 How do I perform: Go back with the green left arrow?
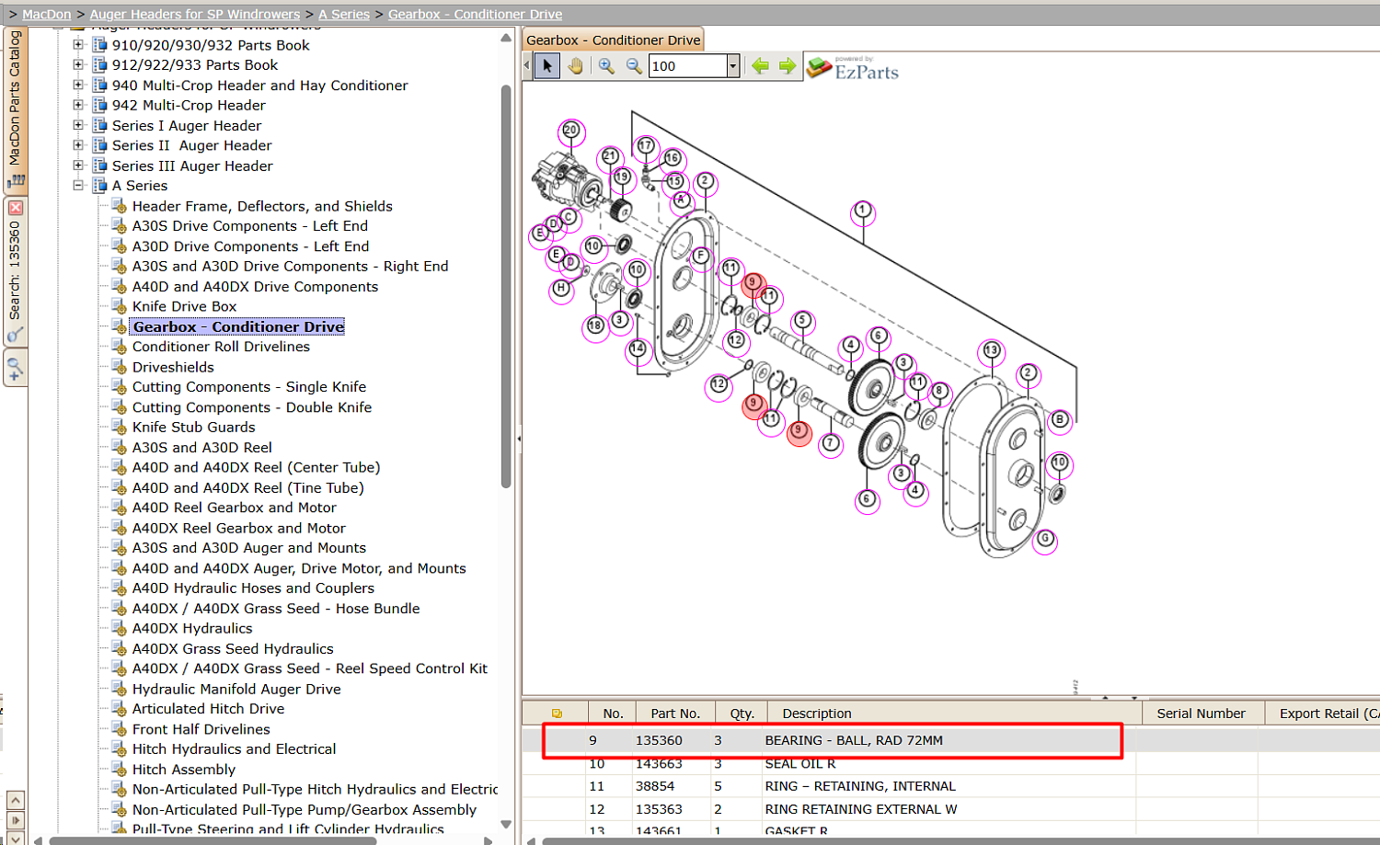pyautogui.click(x=760, y=66)
